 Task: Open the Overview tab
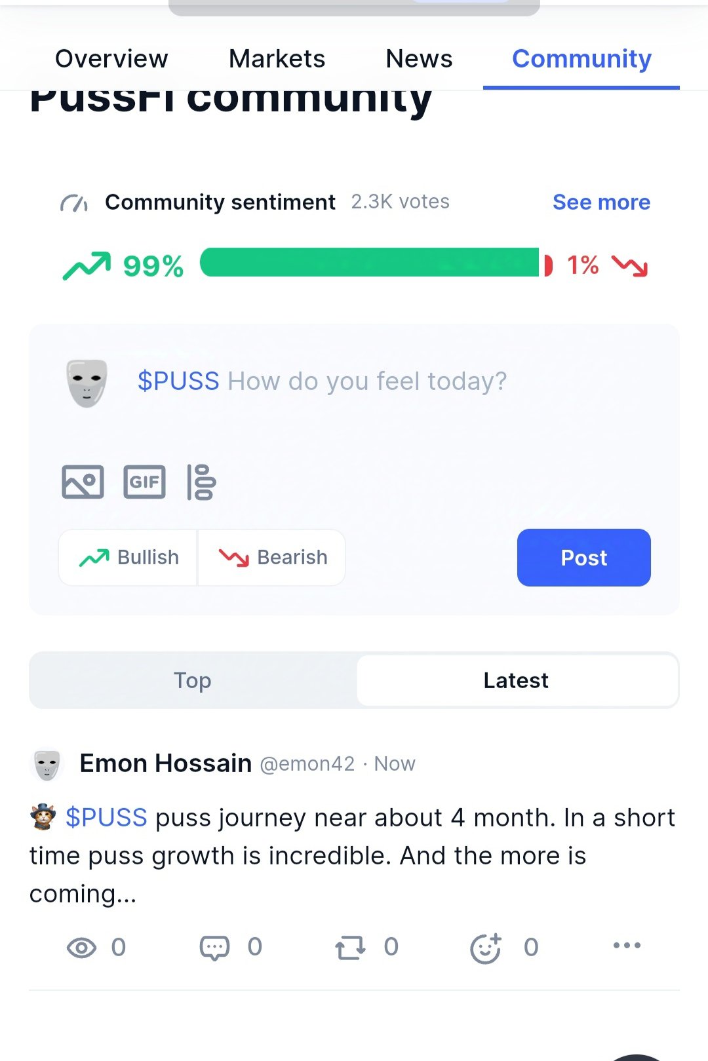(x=111, y=59)
